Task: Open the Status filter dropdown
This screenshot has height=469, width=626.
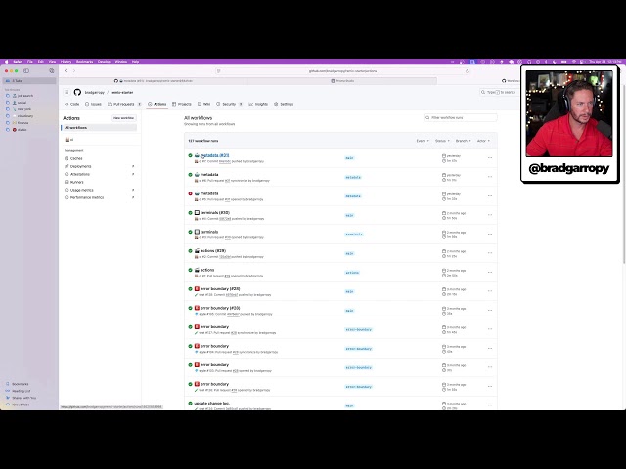Action: pos(442,141)
